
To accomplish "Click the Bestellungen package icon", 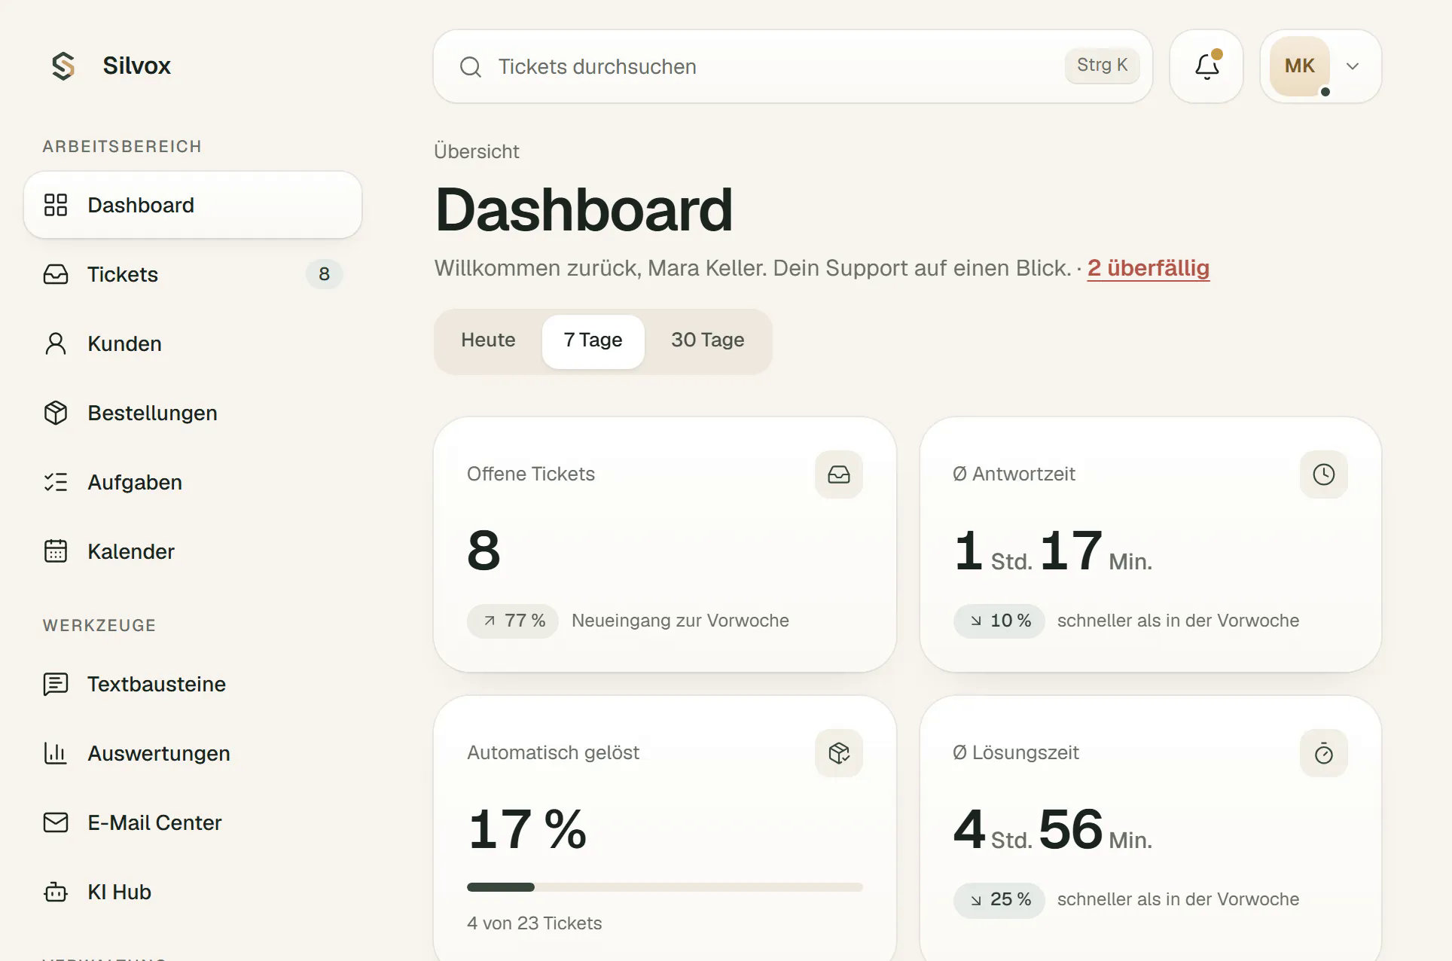I will click(x=56, y=413).
